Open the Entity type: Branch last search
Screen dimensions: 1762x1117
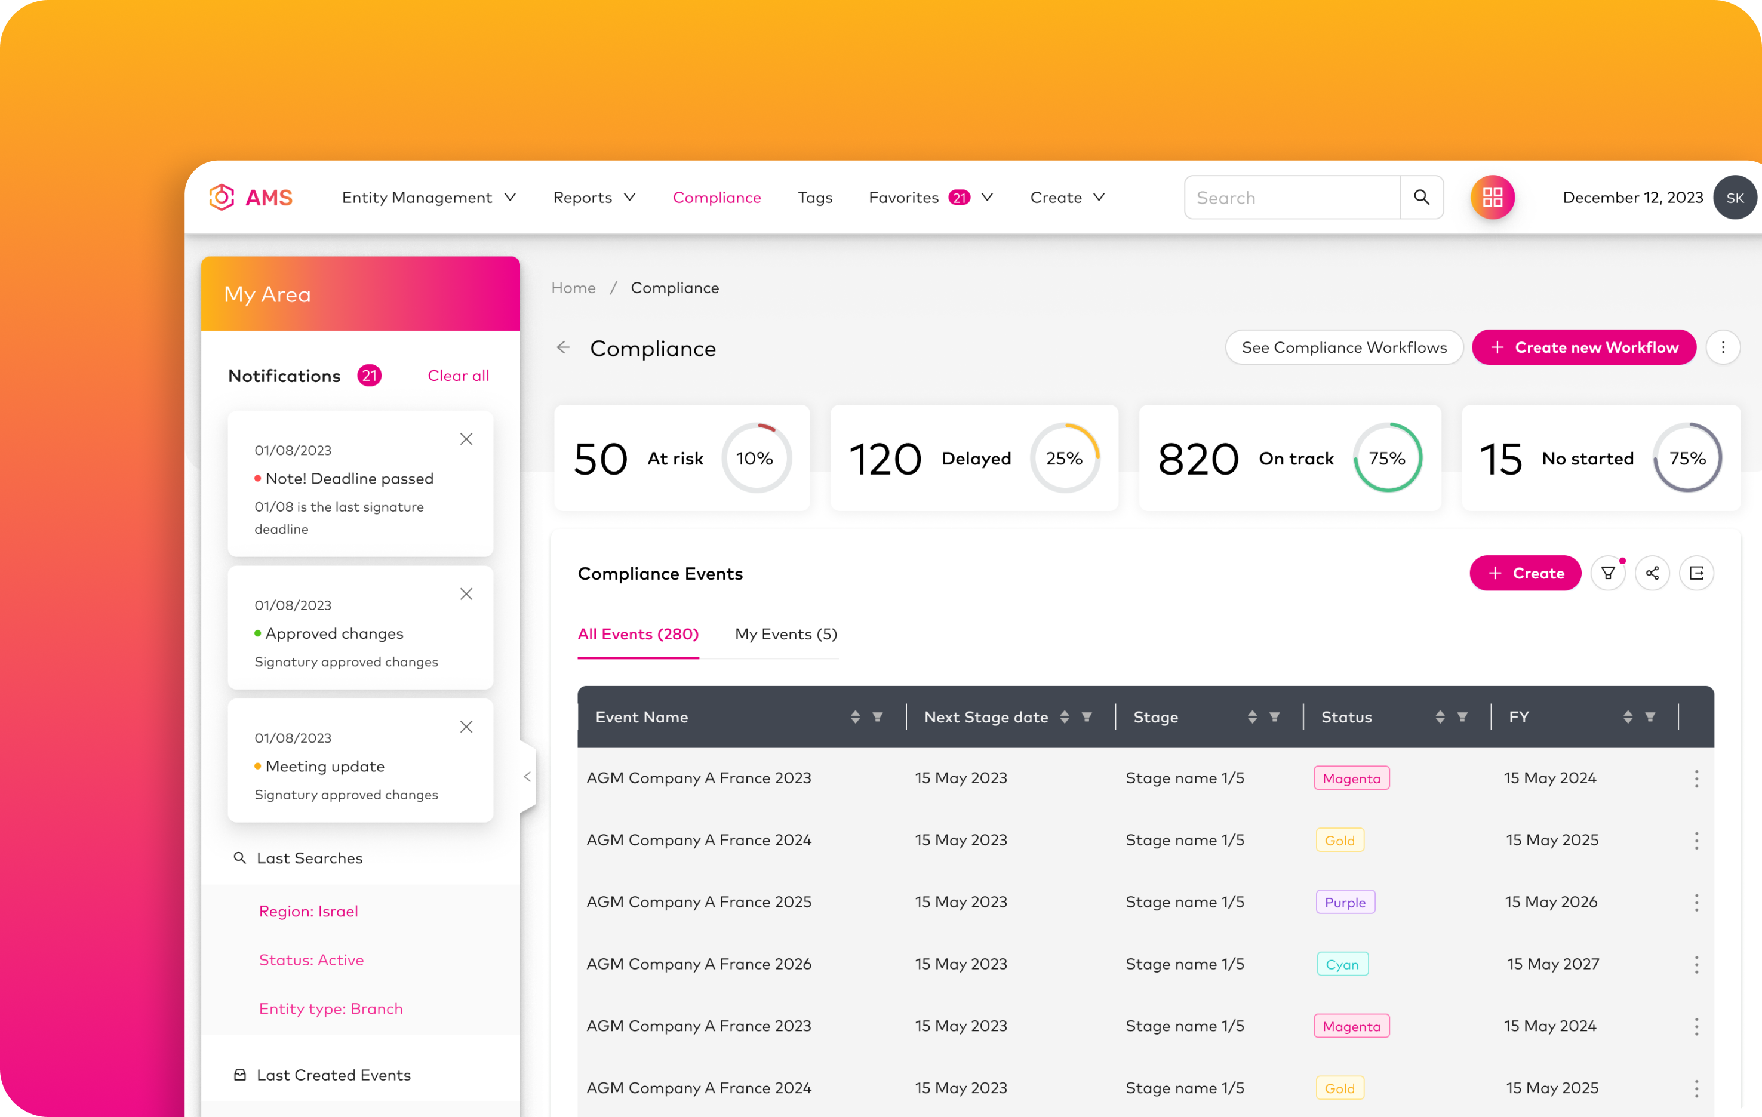pos(331,1009)
